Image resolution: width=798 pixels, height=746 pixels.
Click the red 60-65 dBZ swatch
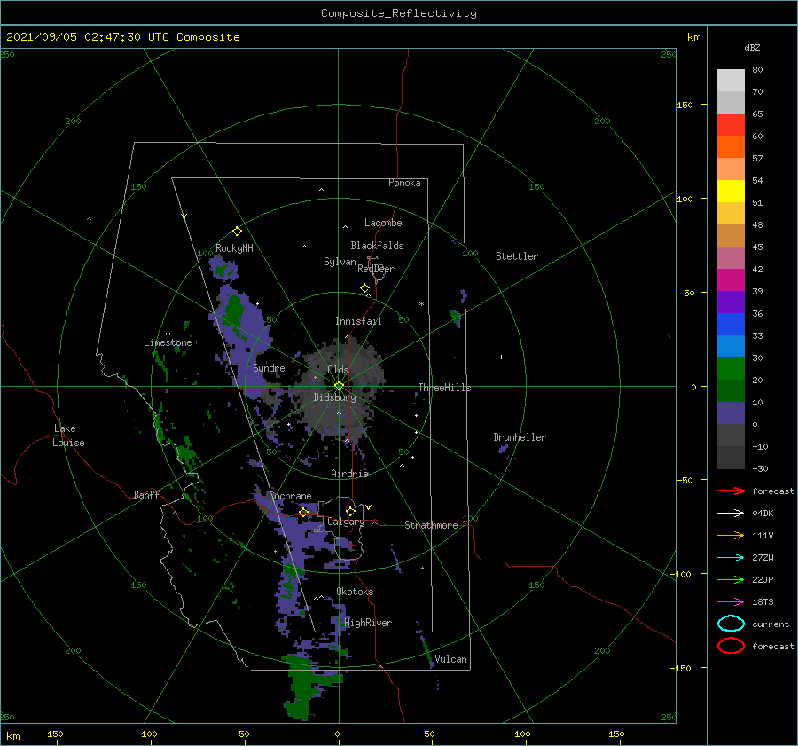(x=731, y=125)
